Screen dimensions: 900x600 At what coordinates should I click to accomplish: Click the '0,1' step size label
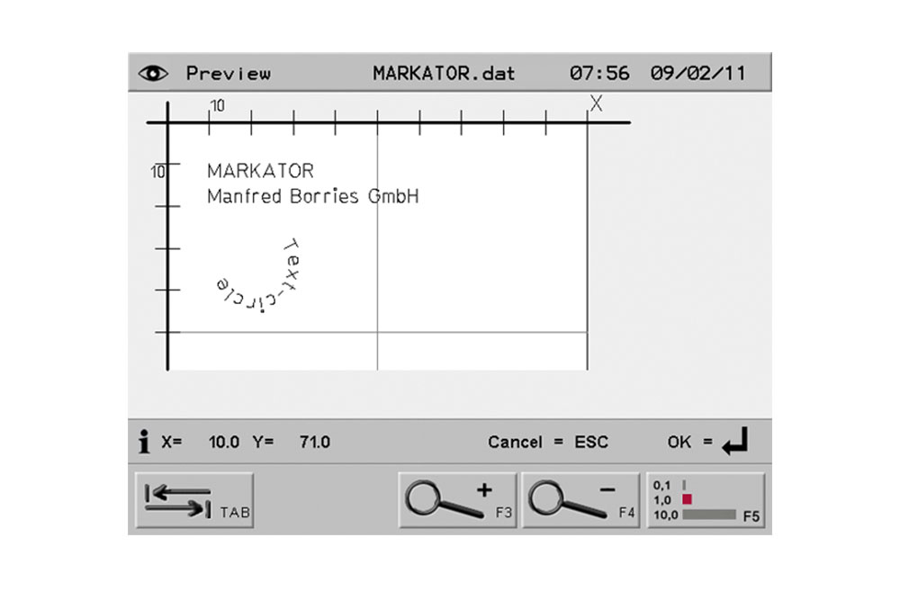pos(661,485)
